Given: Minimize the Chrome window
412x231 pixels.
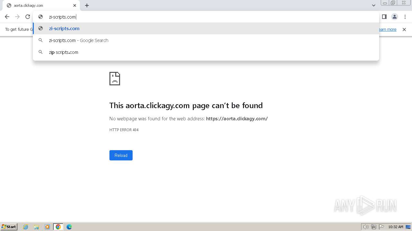Looking at the screenshot, I should pyautogui.click(x=385, y=3).
